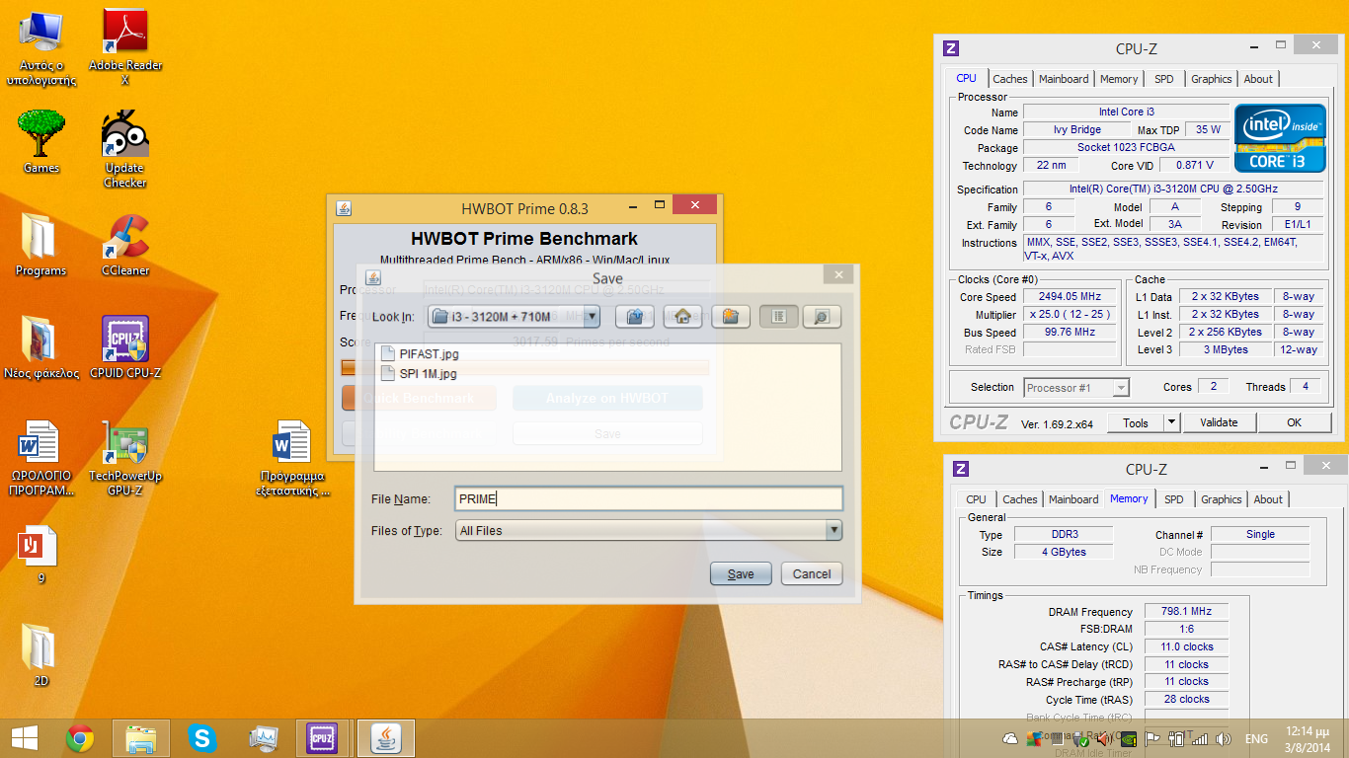Go up one folder level in Save dialog
The image size is (1349, 758).
(x=636, y=317)
